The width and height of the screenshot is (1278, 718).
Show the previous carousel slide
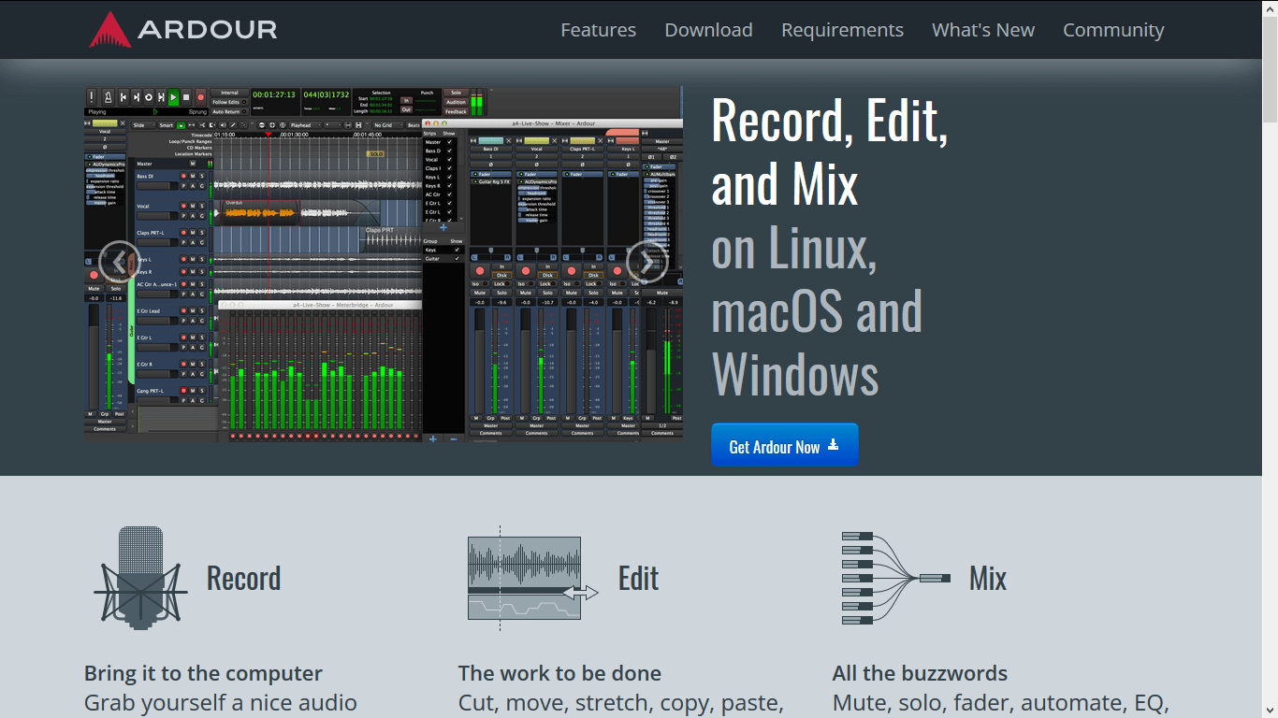119,262
